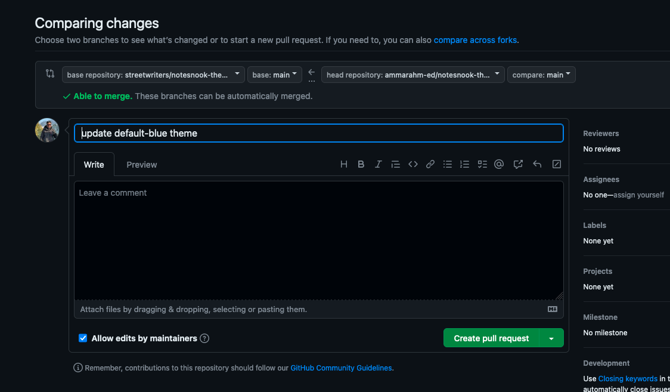Insert a numbered list
Screen dimensions: 670x392
(465, 165)
